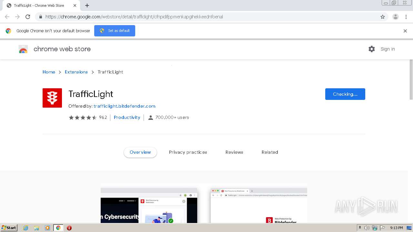Select the Overview tab
This screenshot has height=232, width=413.
(x=140, y=152)
